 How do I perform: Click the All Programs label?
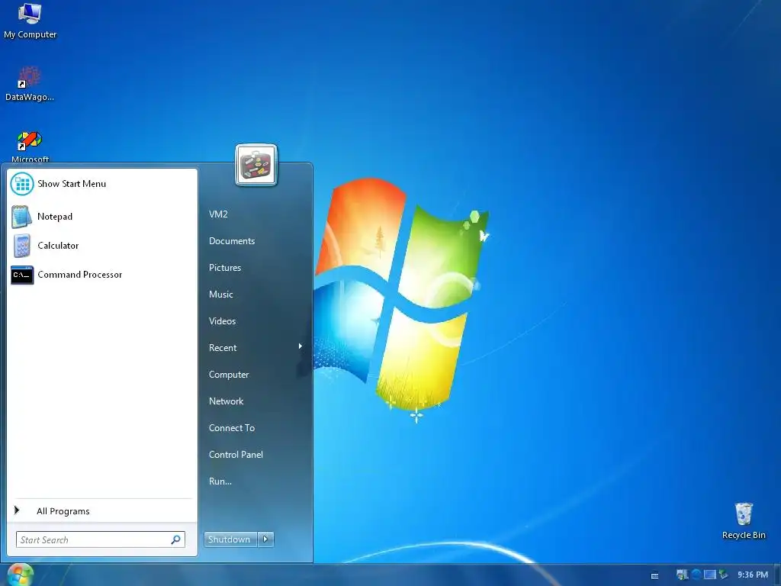(63, 511)
